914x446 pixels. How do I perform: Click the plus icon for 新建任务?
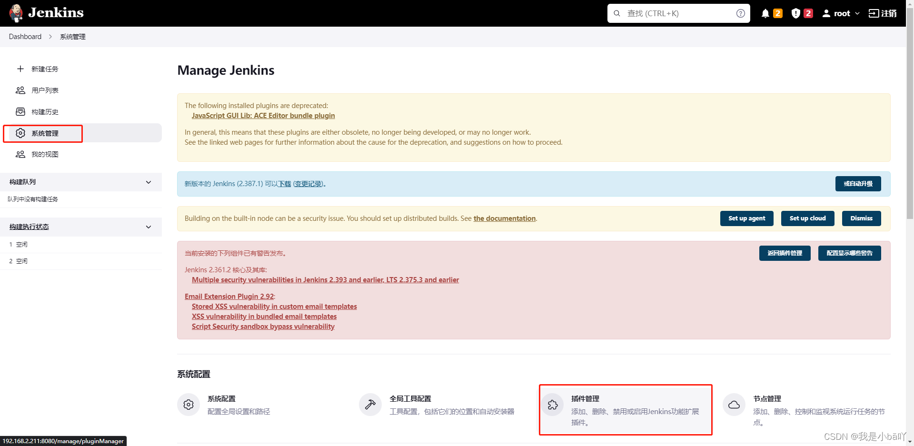point(20,69)
